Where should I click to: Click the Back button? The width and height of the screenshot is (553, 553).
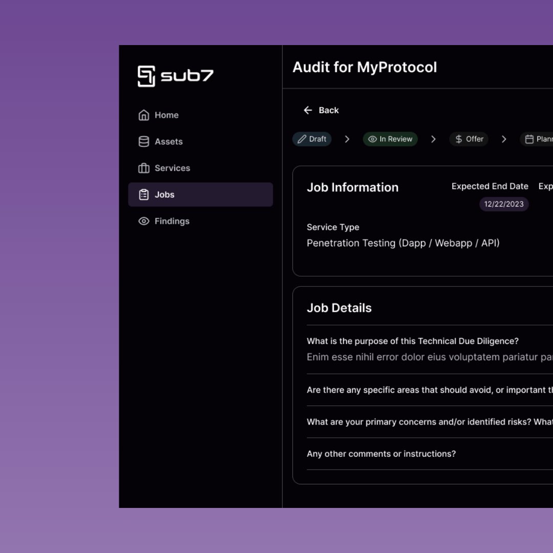[x=322, y=110]
